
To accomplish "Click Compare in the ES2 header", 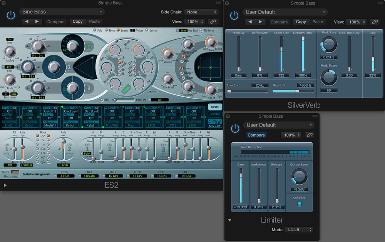I will pyautogui.click(x=56, y=22).
